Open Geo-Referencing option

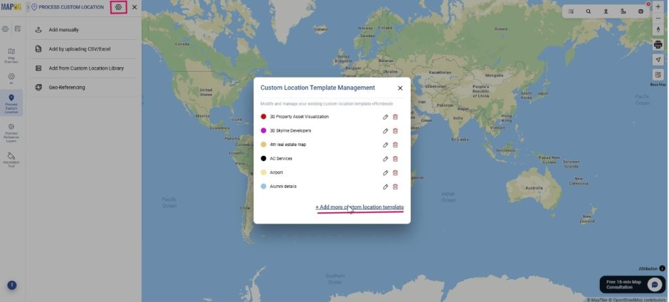pyautogui.click(x=83, y=87)
